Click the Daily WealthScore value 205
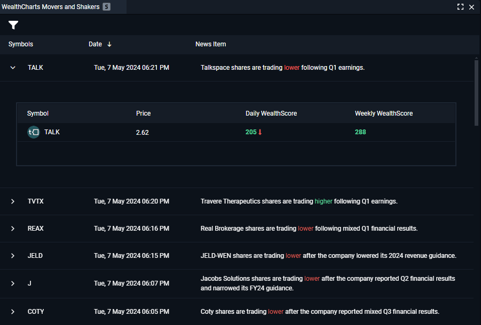This screenshot has height=325, width=481. pos(251,132)
